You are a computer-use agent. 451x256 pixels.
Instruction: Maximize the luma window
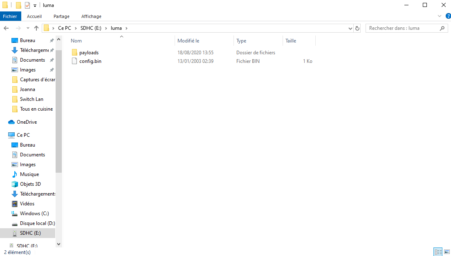(425, 5)
